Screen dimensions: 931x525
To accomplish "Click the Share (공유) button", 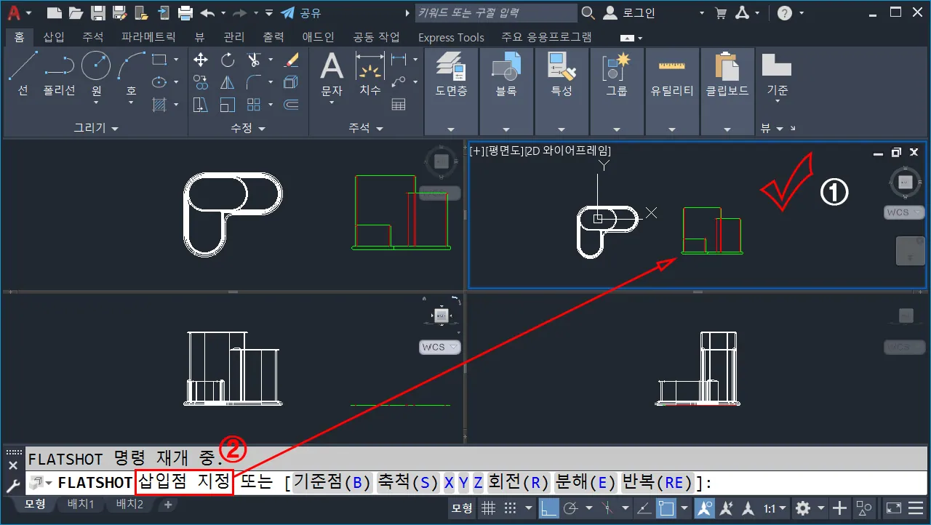I will [301, 12].
